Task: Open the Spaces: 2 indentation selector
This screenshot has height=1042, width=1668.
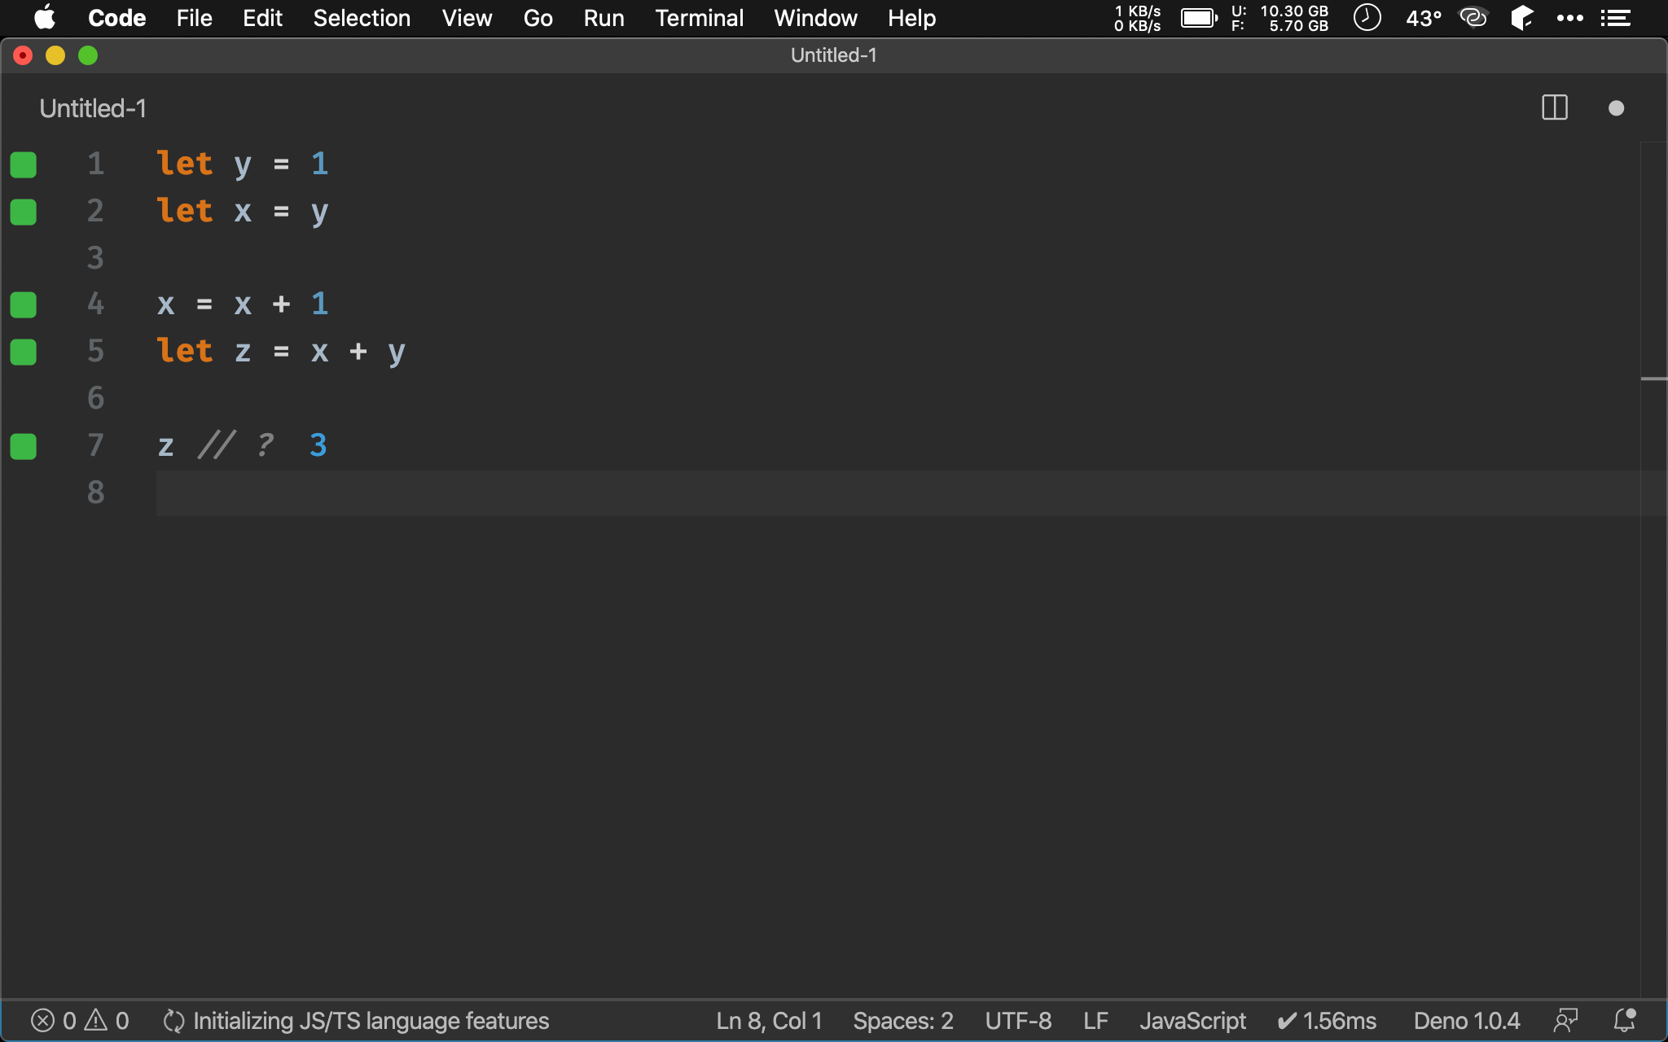Action: (x=902, y=1020)
